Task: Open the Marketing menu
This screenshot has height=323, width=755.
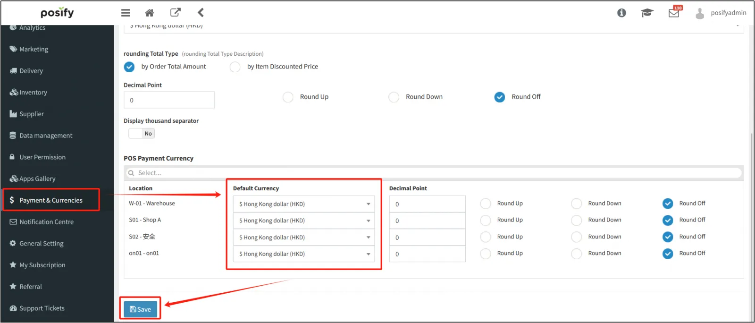Action: [x=34, y=49]
